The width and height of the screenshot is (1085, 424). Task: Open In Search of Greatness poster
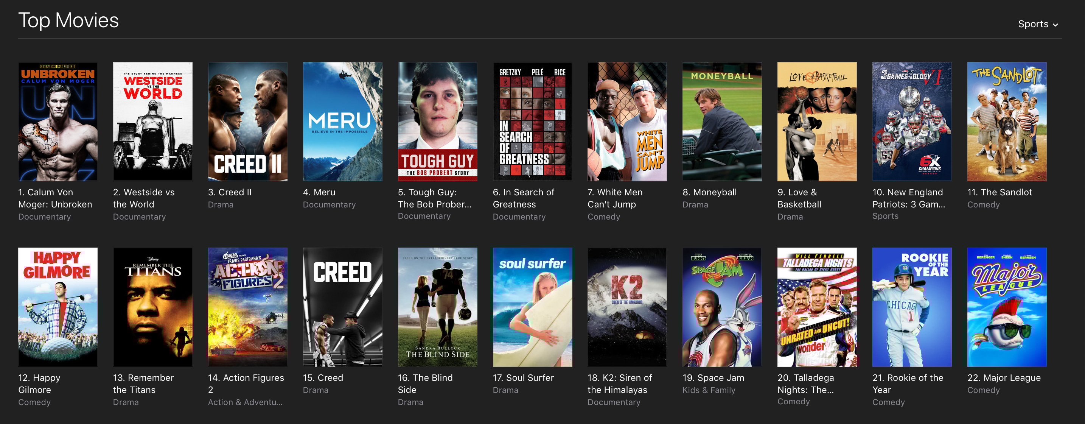(x=532, y=122)
